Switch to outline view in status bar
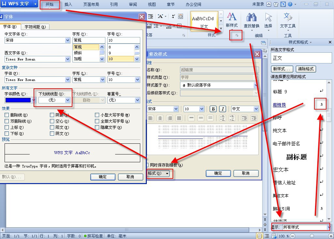 click(x=267, y=236)
